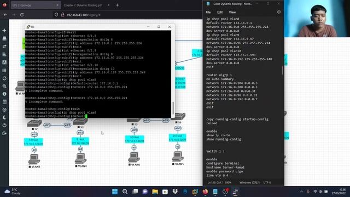Click line 'router eigrp 1' in Notepad
Screen dimensions: 350x197
click(219, 75)
